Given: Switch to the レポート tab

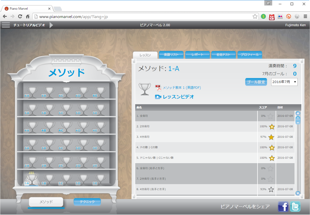Looking at the screenshot, I should click(x=197, y=55).
